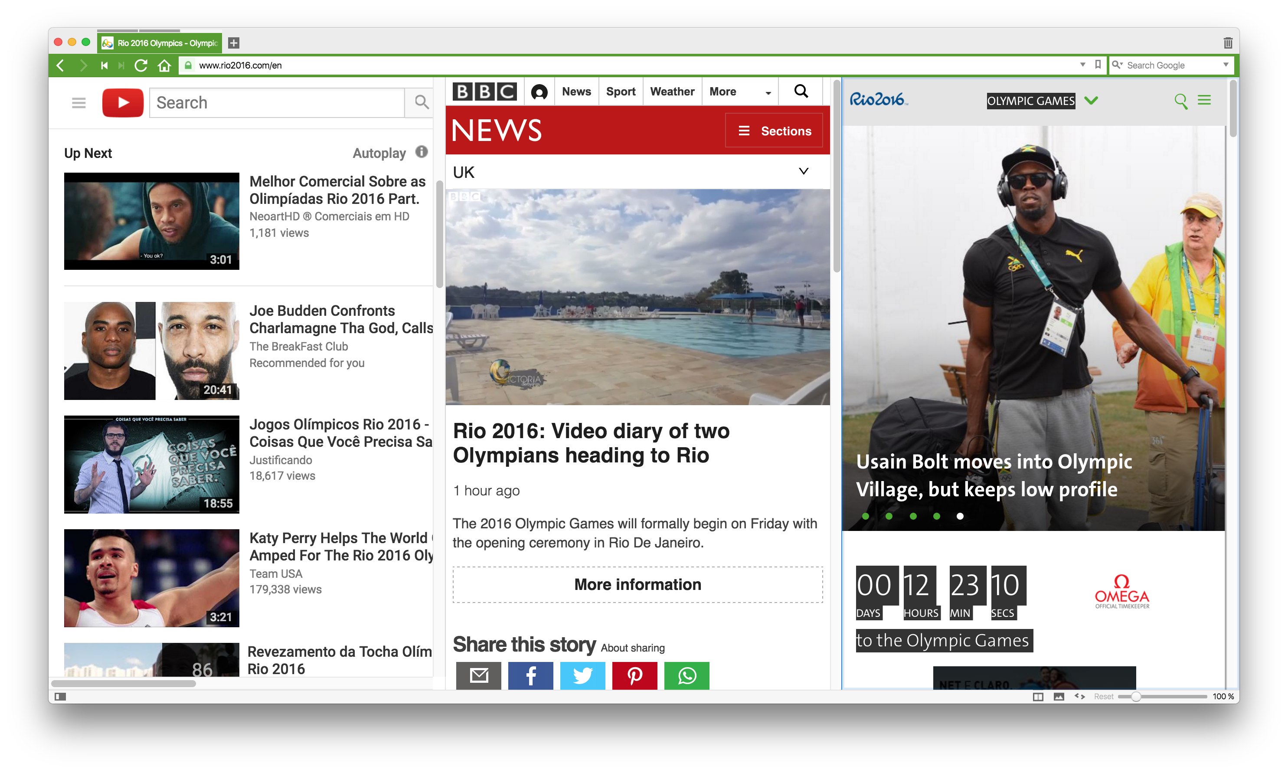Open the About sharing link
Image resolution: width=1288 pixels, height=773 pixels.
tap(633, 648)
